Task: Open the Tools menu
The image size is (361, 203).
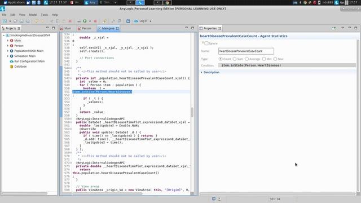Action: 45,15
